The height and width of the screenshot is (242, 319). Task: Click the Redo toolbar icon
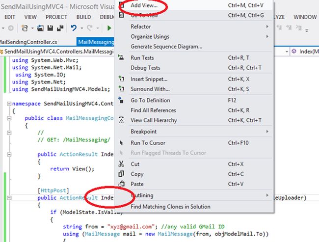click(x=89, y=28)
